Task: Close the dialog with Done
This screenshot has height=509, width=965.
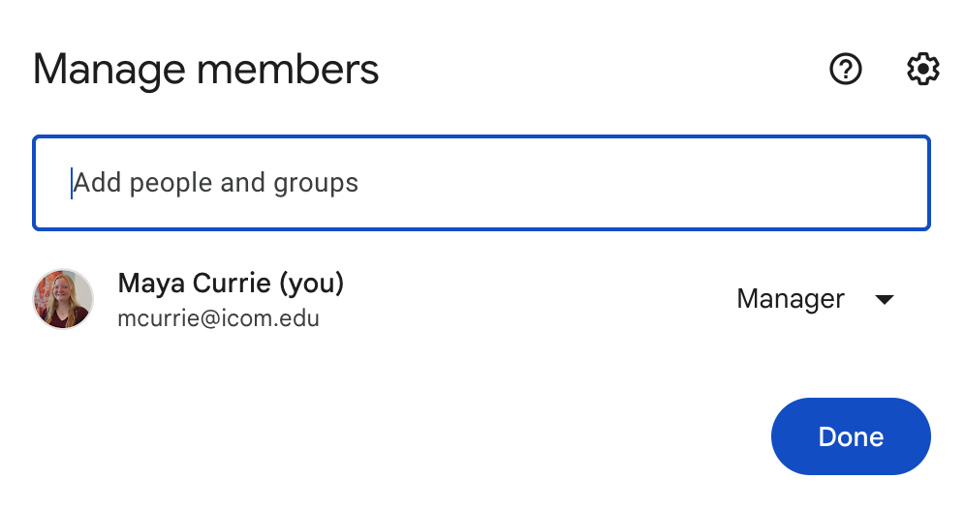Action: click(x=851, y=436)
